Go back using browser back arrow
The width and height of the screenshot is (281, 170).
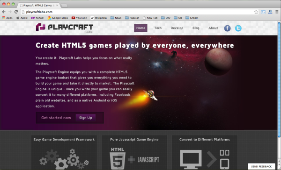point(4,12)
